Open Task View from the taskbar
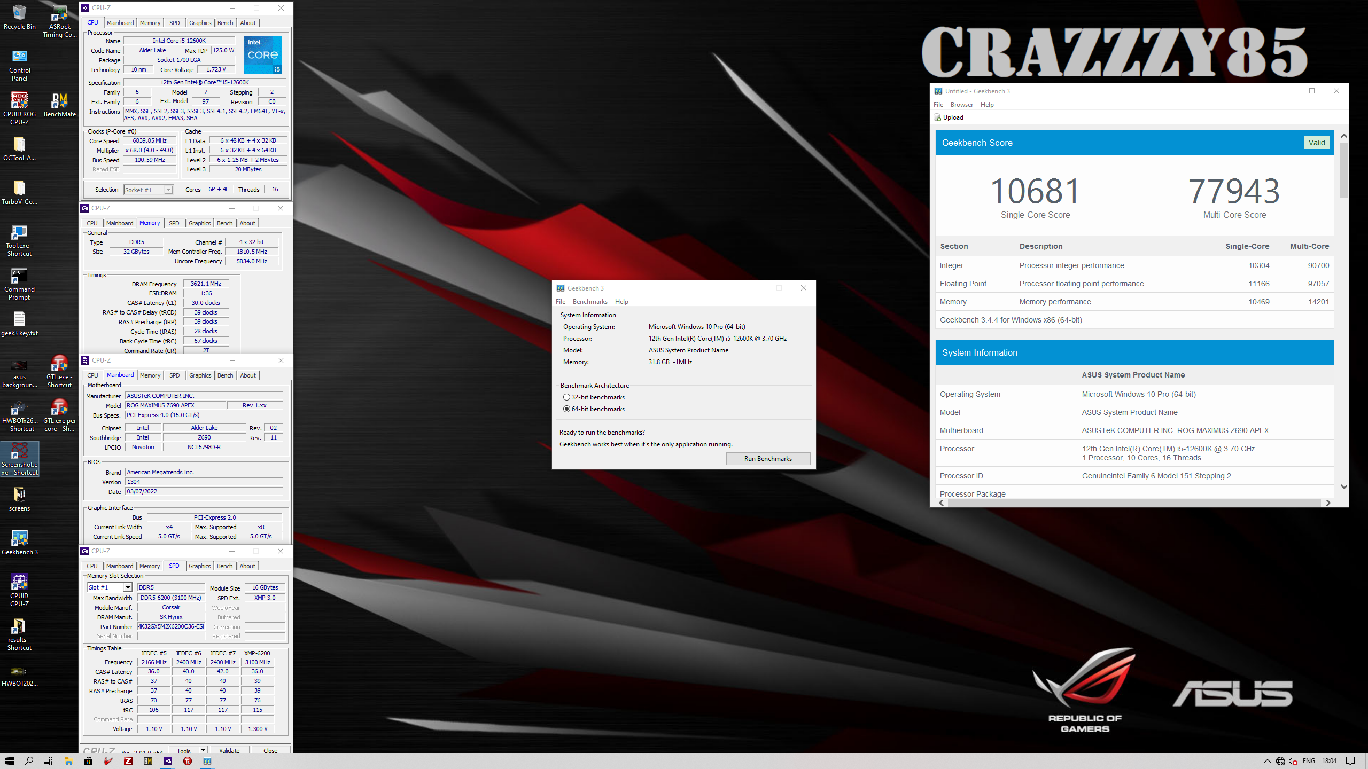 coord(48,761)
